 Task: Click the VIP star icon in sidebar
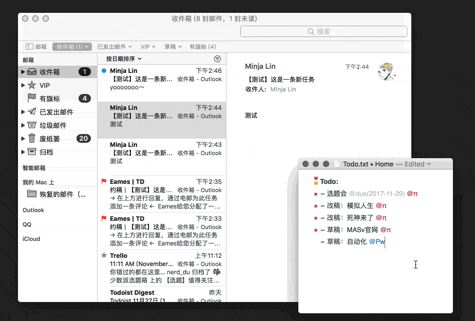click(32, 85)
